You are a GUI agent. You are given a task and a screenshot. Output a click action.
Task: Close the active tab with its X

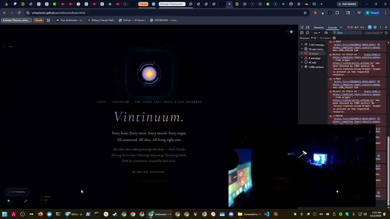(x=229, y=4)
